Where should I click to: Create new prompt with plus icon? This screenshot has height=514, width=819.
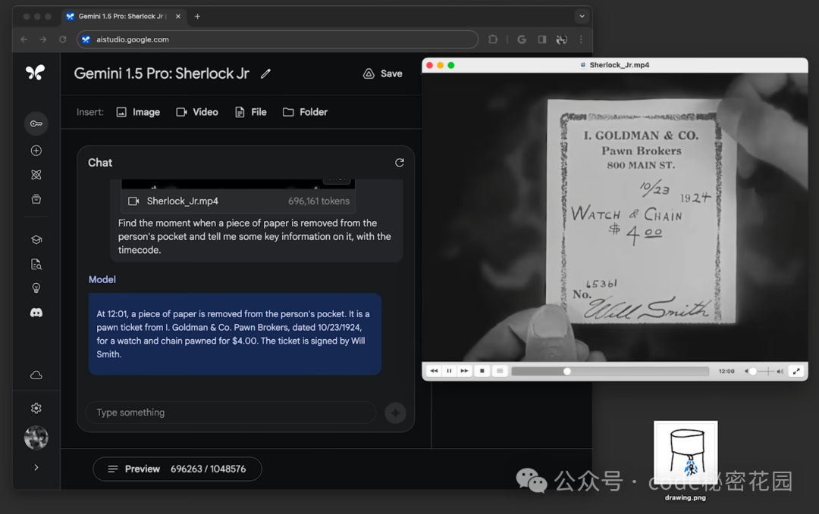pyautogui.click(x=36, y=151)
